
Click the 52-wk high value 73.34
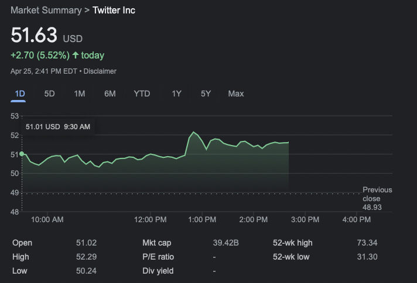pos(367,243)
